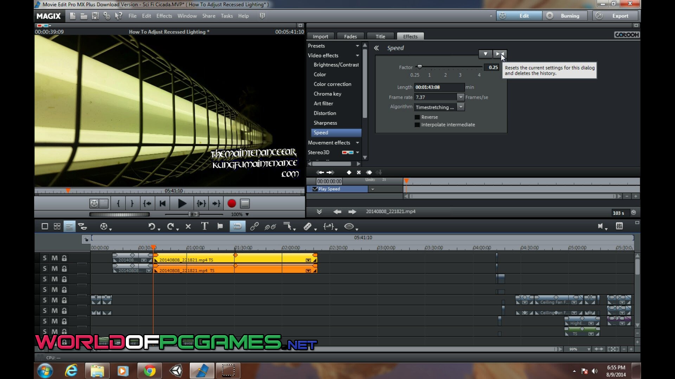The height and width of the screenshot is (379, 675).
Task: Enable Interpolate intermediate checkbox
Action: [x=417, y=125]
